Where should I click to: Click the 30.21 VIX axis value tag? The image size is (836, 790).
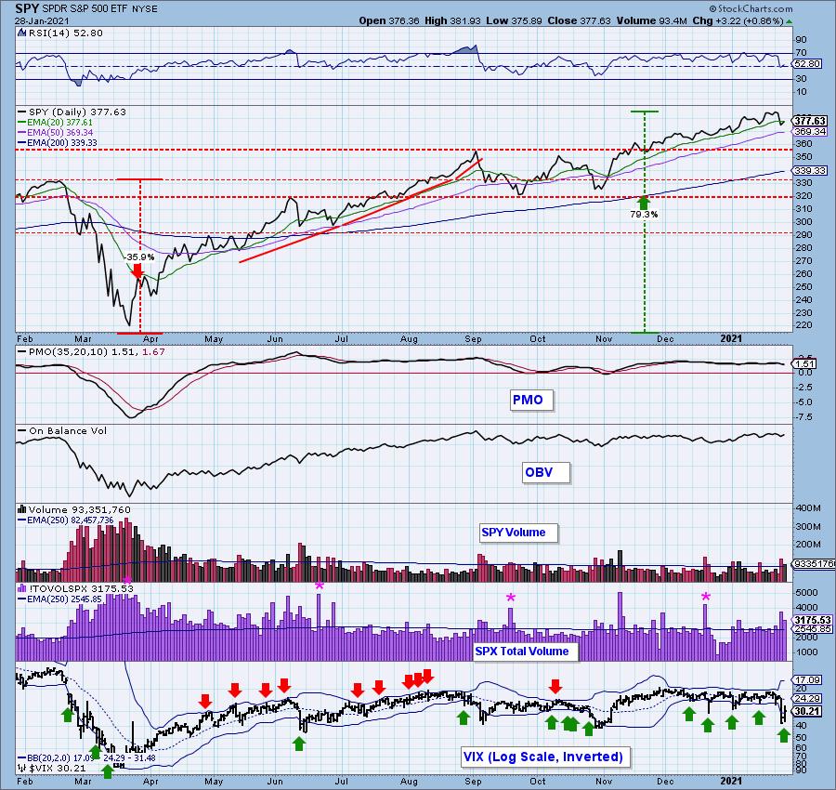coord(807,711)
